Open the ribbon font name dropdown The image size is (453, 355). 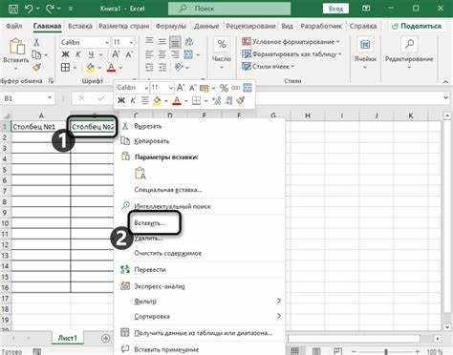(107, 42)
